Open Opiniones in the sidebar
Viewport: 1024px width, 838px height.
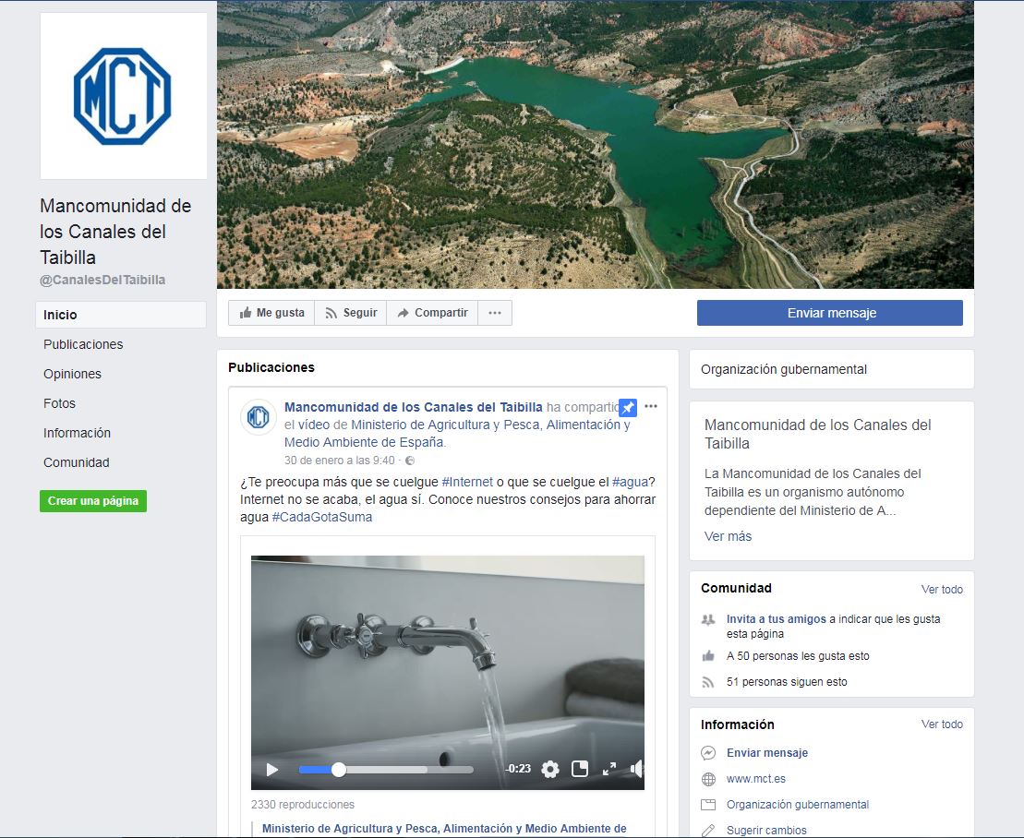point(73,373)
